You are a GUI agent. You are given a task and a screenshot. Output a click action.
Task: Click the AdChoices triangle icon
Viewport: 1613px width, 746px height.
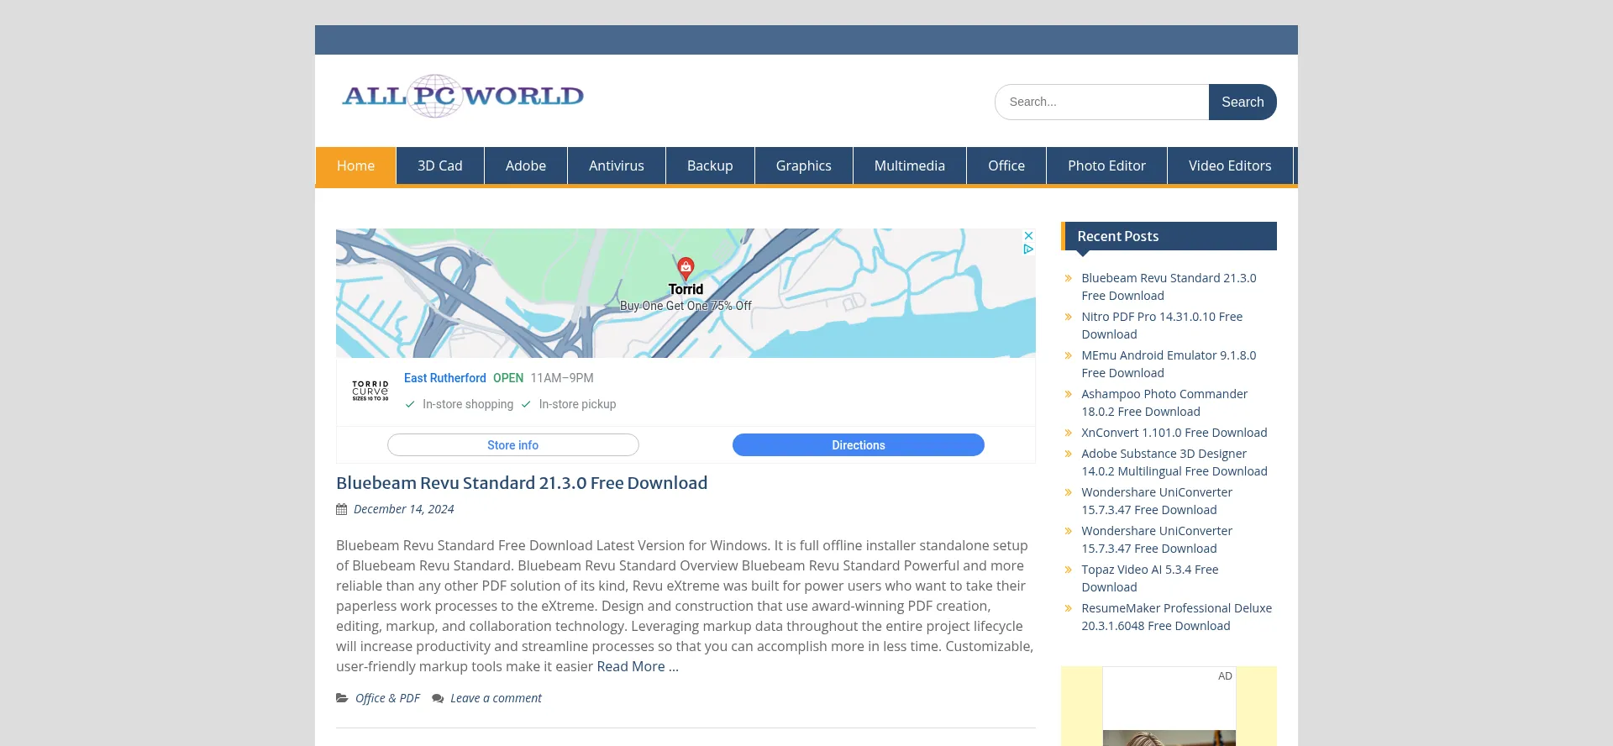pyautogui.click(x=1028, y=250)
